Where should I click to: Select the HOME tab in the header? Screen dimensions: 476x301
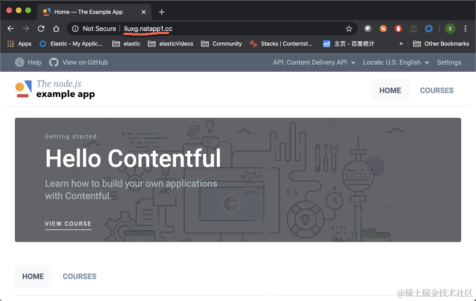click(x=390, y=90)
